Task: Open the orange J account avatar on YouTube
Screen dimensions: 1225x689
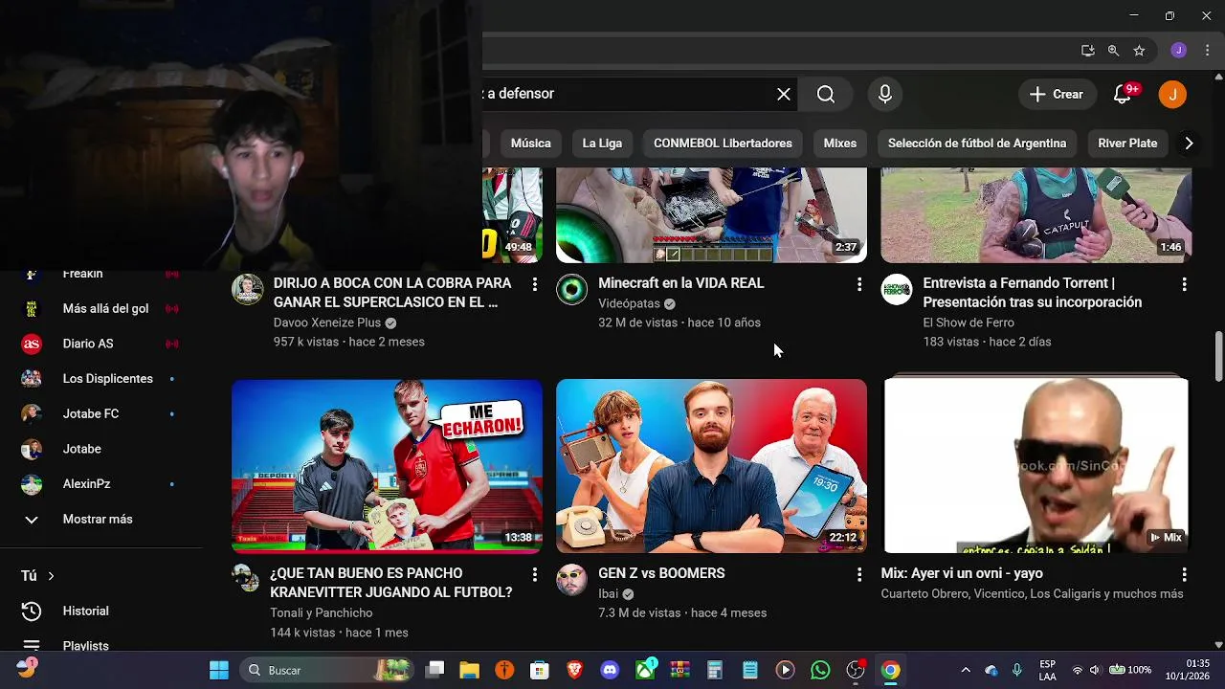Action: pos(1172,94)
